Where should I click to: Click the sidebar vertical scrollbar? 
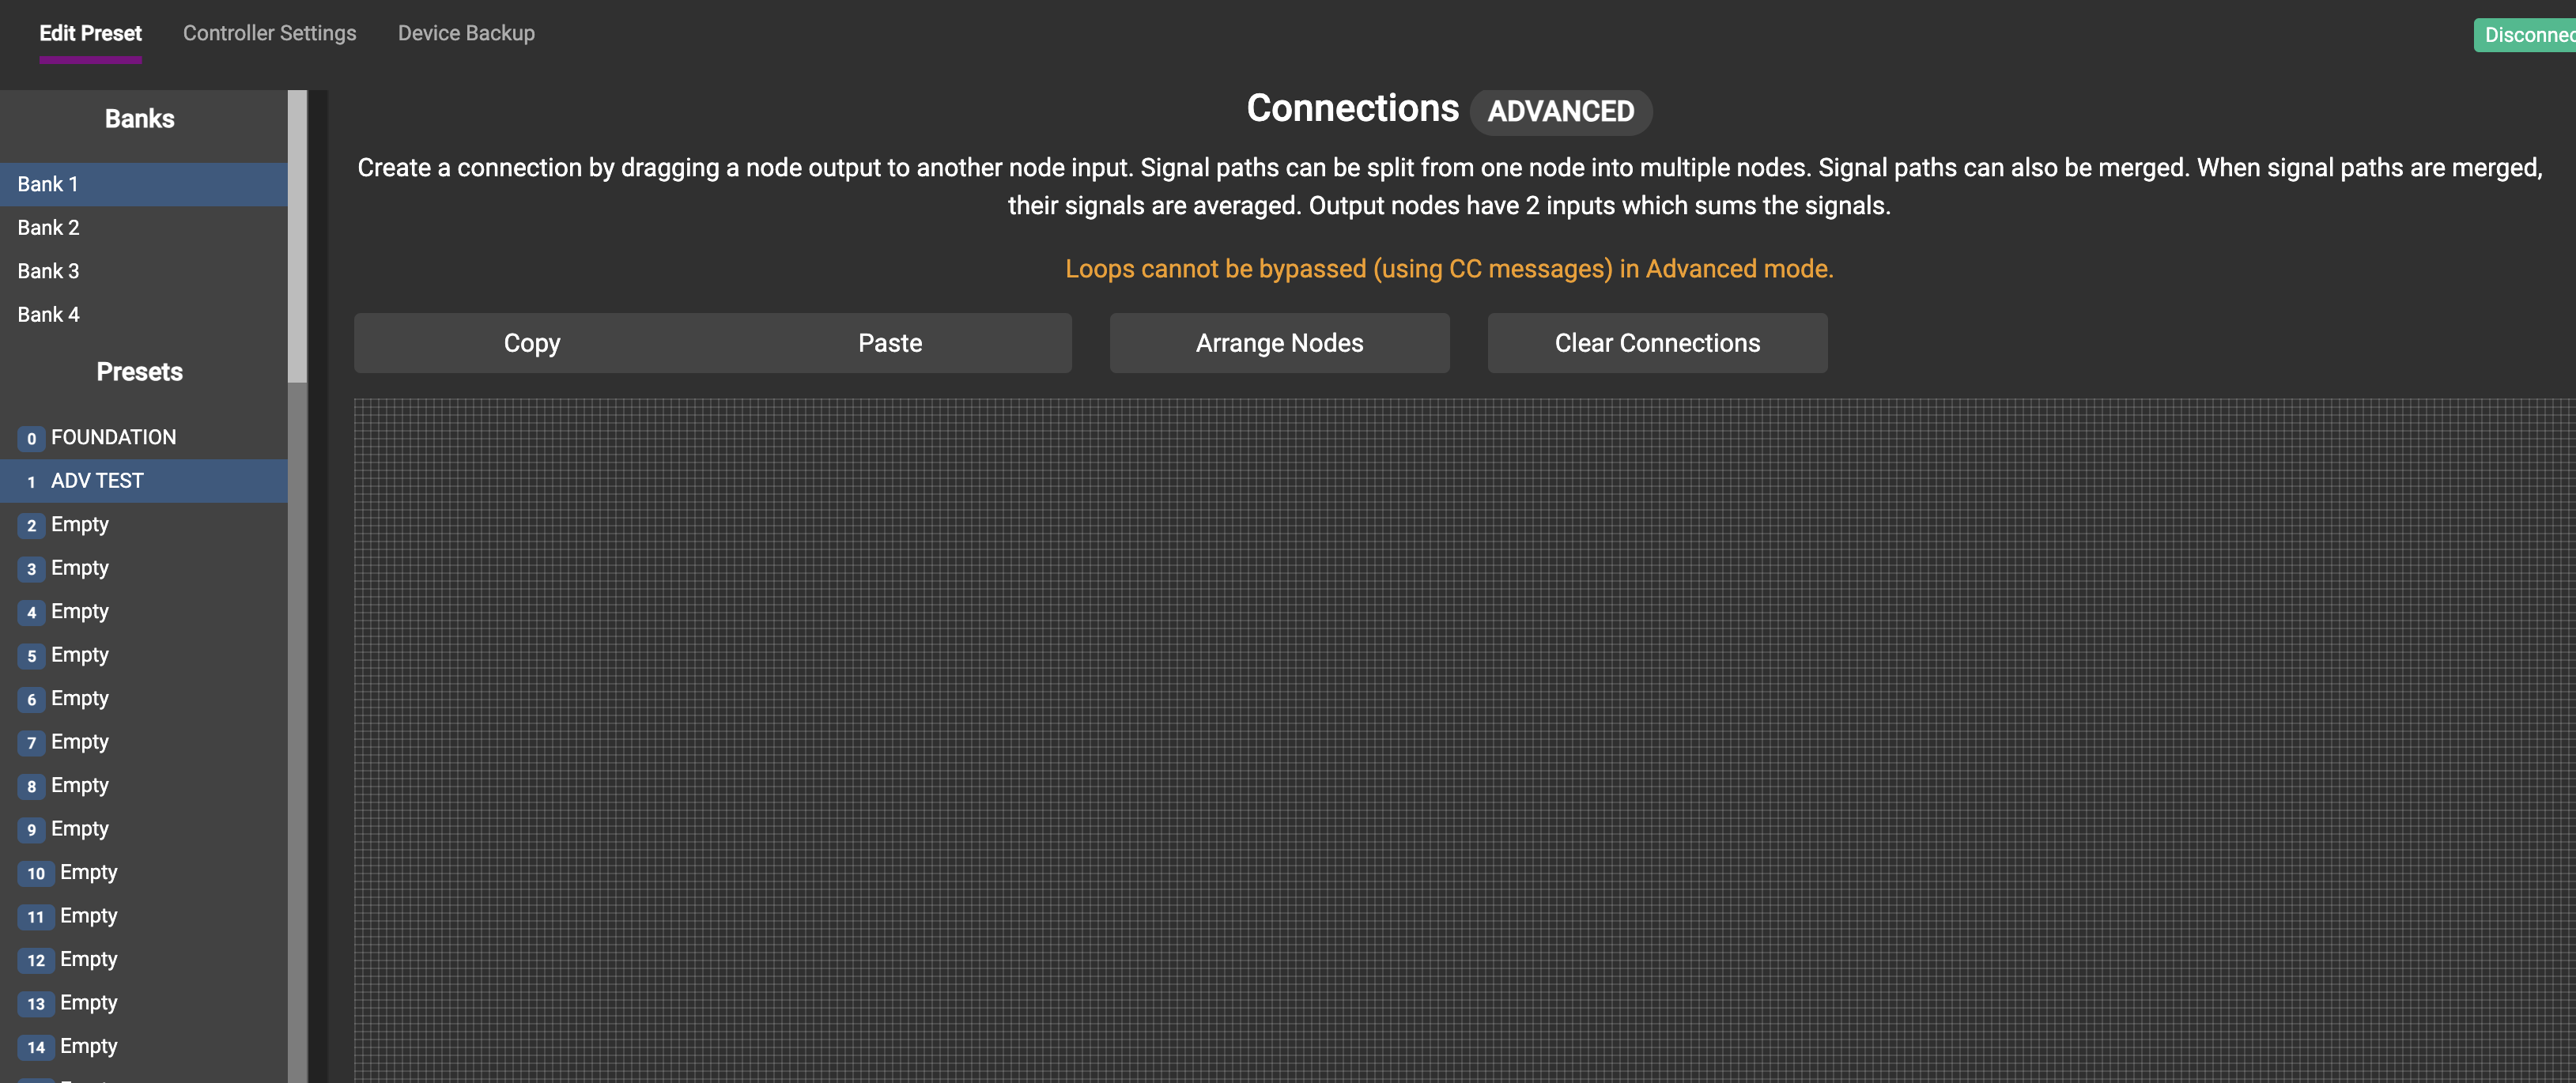point(297,237)
